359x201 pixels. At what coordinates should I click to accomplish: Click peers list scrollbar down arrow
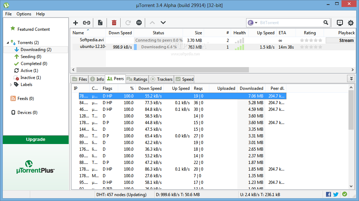click(x=351, y=186)
